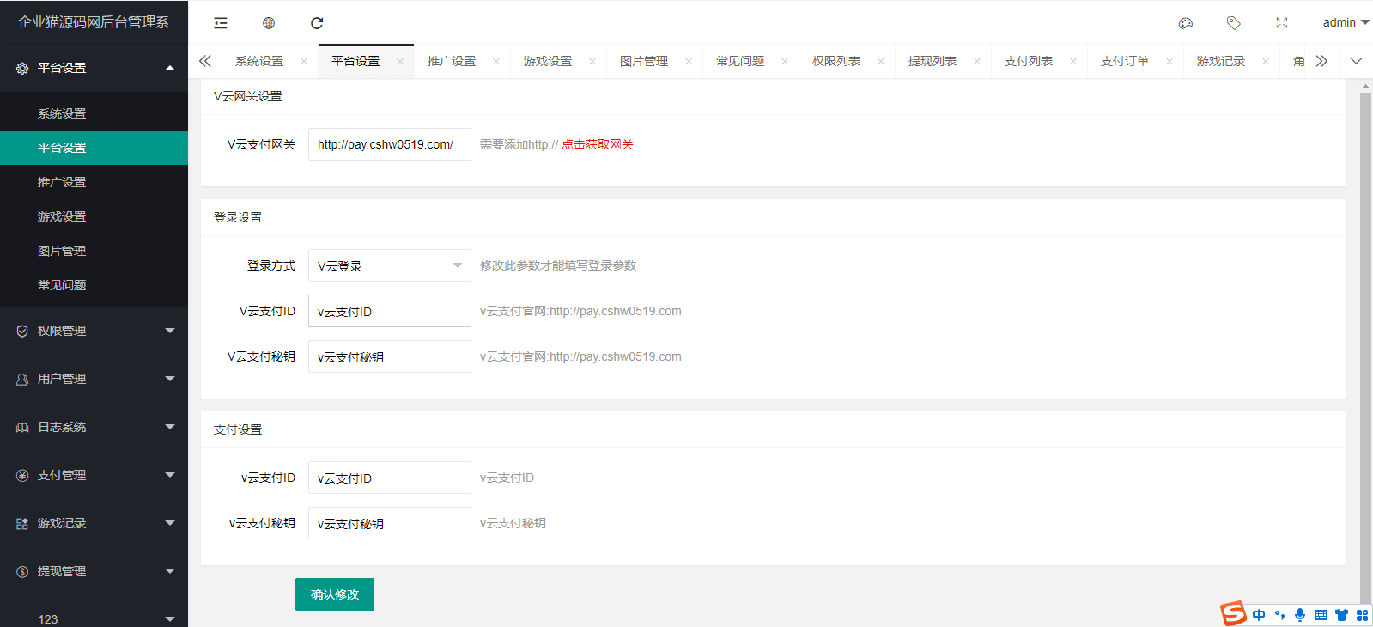Screen dimensions: 1373x627
Task: Switch to the 提现列表 tab
Action: tap(932, 61)
